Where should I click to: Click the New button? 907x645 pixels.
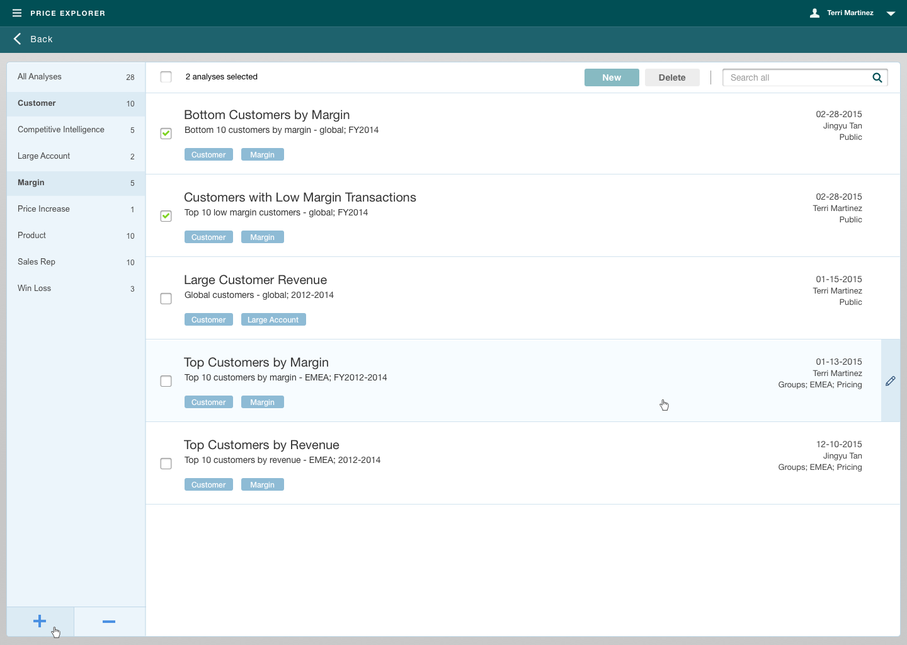point(611,77)
